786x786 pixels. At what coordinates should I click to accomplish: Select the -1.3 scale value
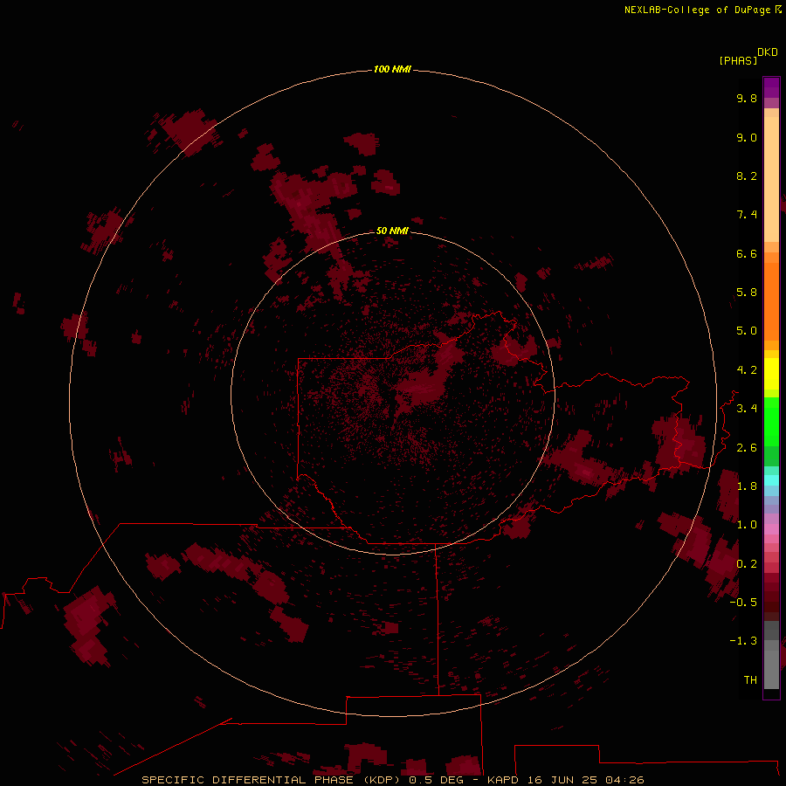click(743, 641)
